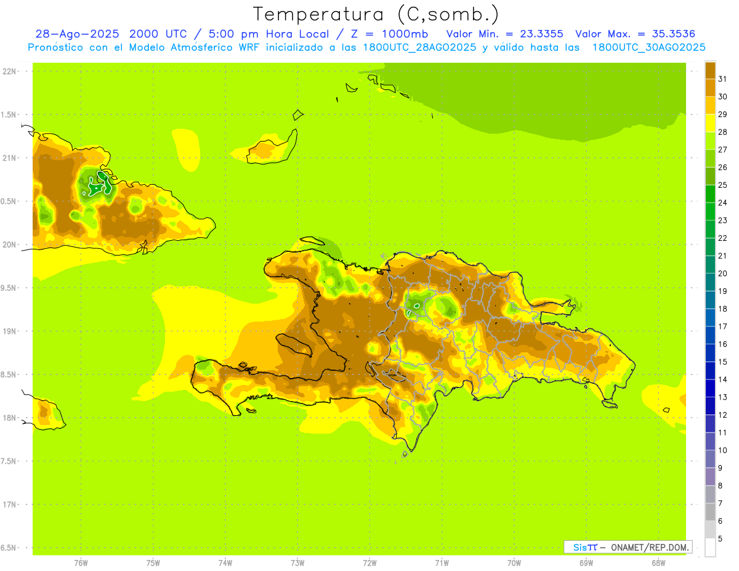The height and width of the screenshot is (571, 739).
Task: Click the "76W" longitude label
Action: point(81,562)
